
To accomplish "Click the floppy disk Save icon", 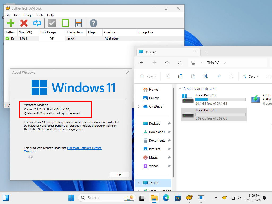I will tap(79, 23).
